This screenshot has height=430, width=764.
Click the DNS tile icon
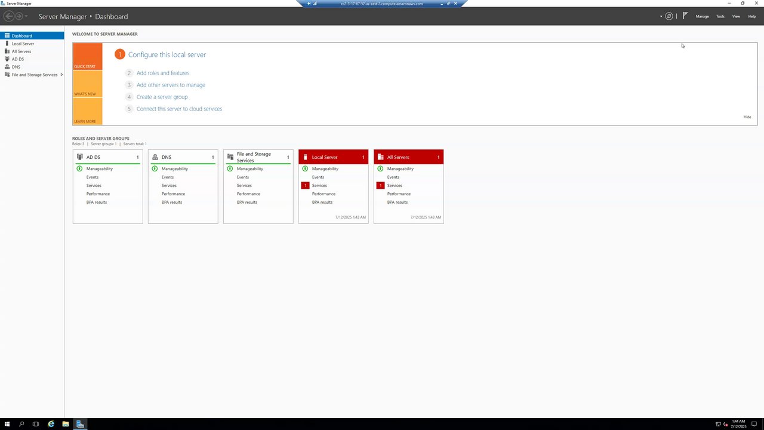pos(155,157)
